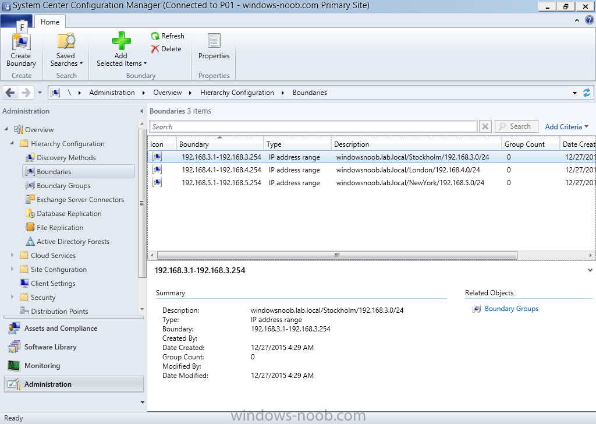Open the navigation history dropdown arrow
Viewport: 596px width, 424px height.
click(40, 93)
